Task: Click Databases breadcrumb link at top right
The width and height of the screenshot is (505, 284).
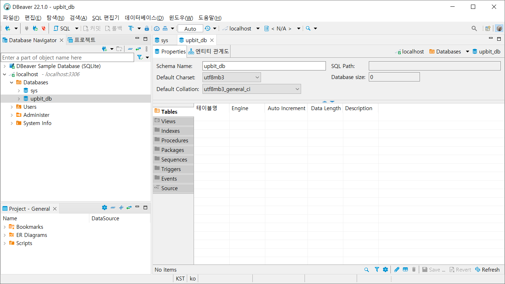Action: tap(445, 51)
